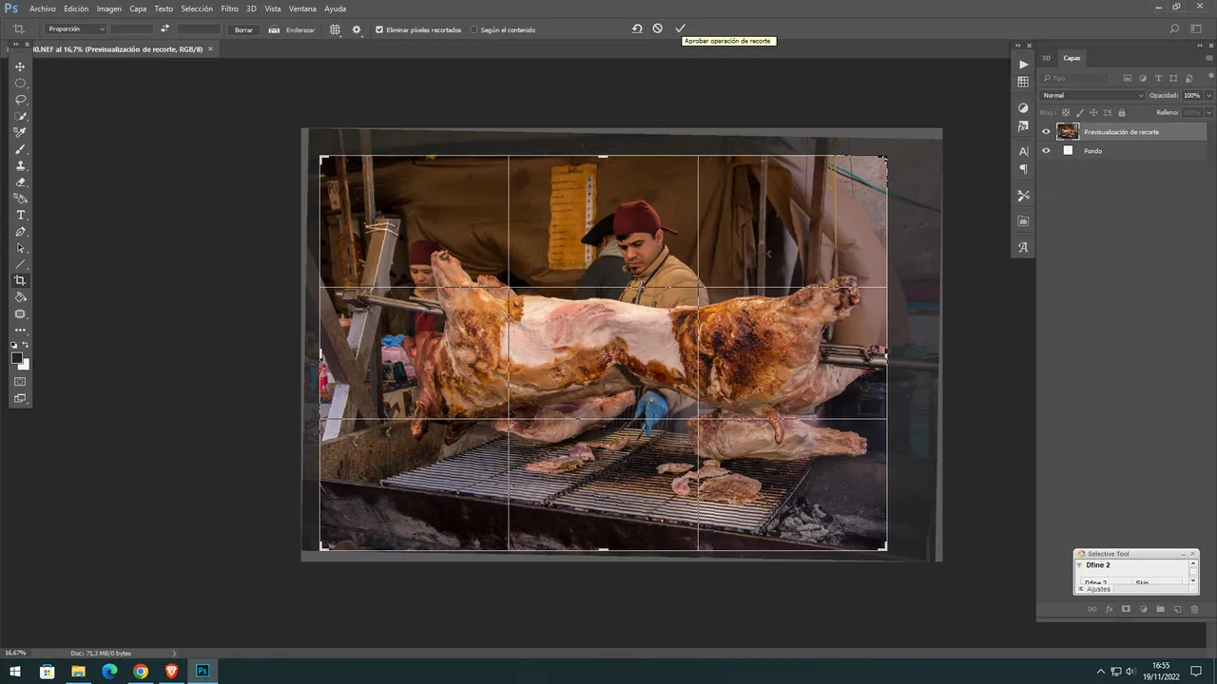Enable the Según el contenido checkbox
This screenshot has height=684, width=1217.
[474, 29]
